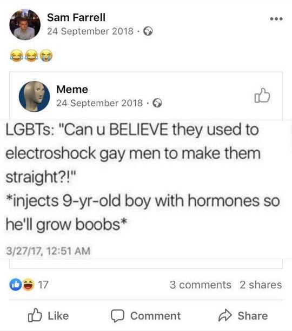
Task: Open Sam's post timestamp 24 September 2018
Action: (90, 31)
